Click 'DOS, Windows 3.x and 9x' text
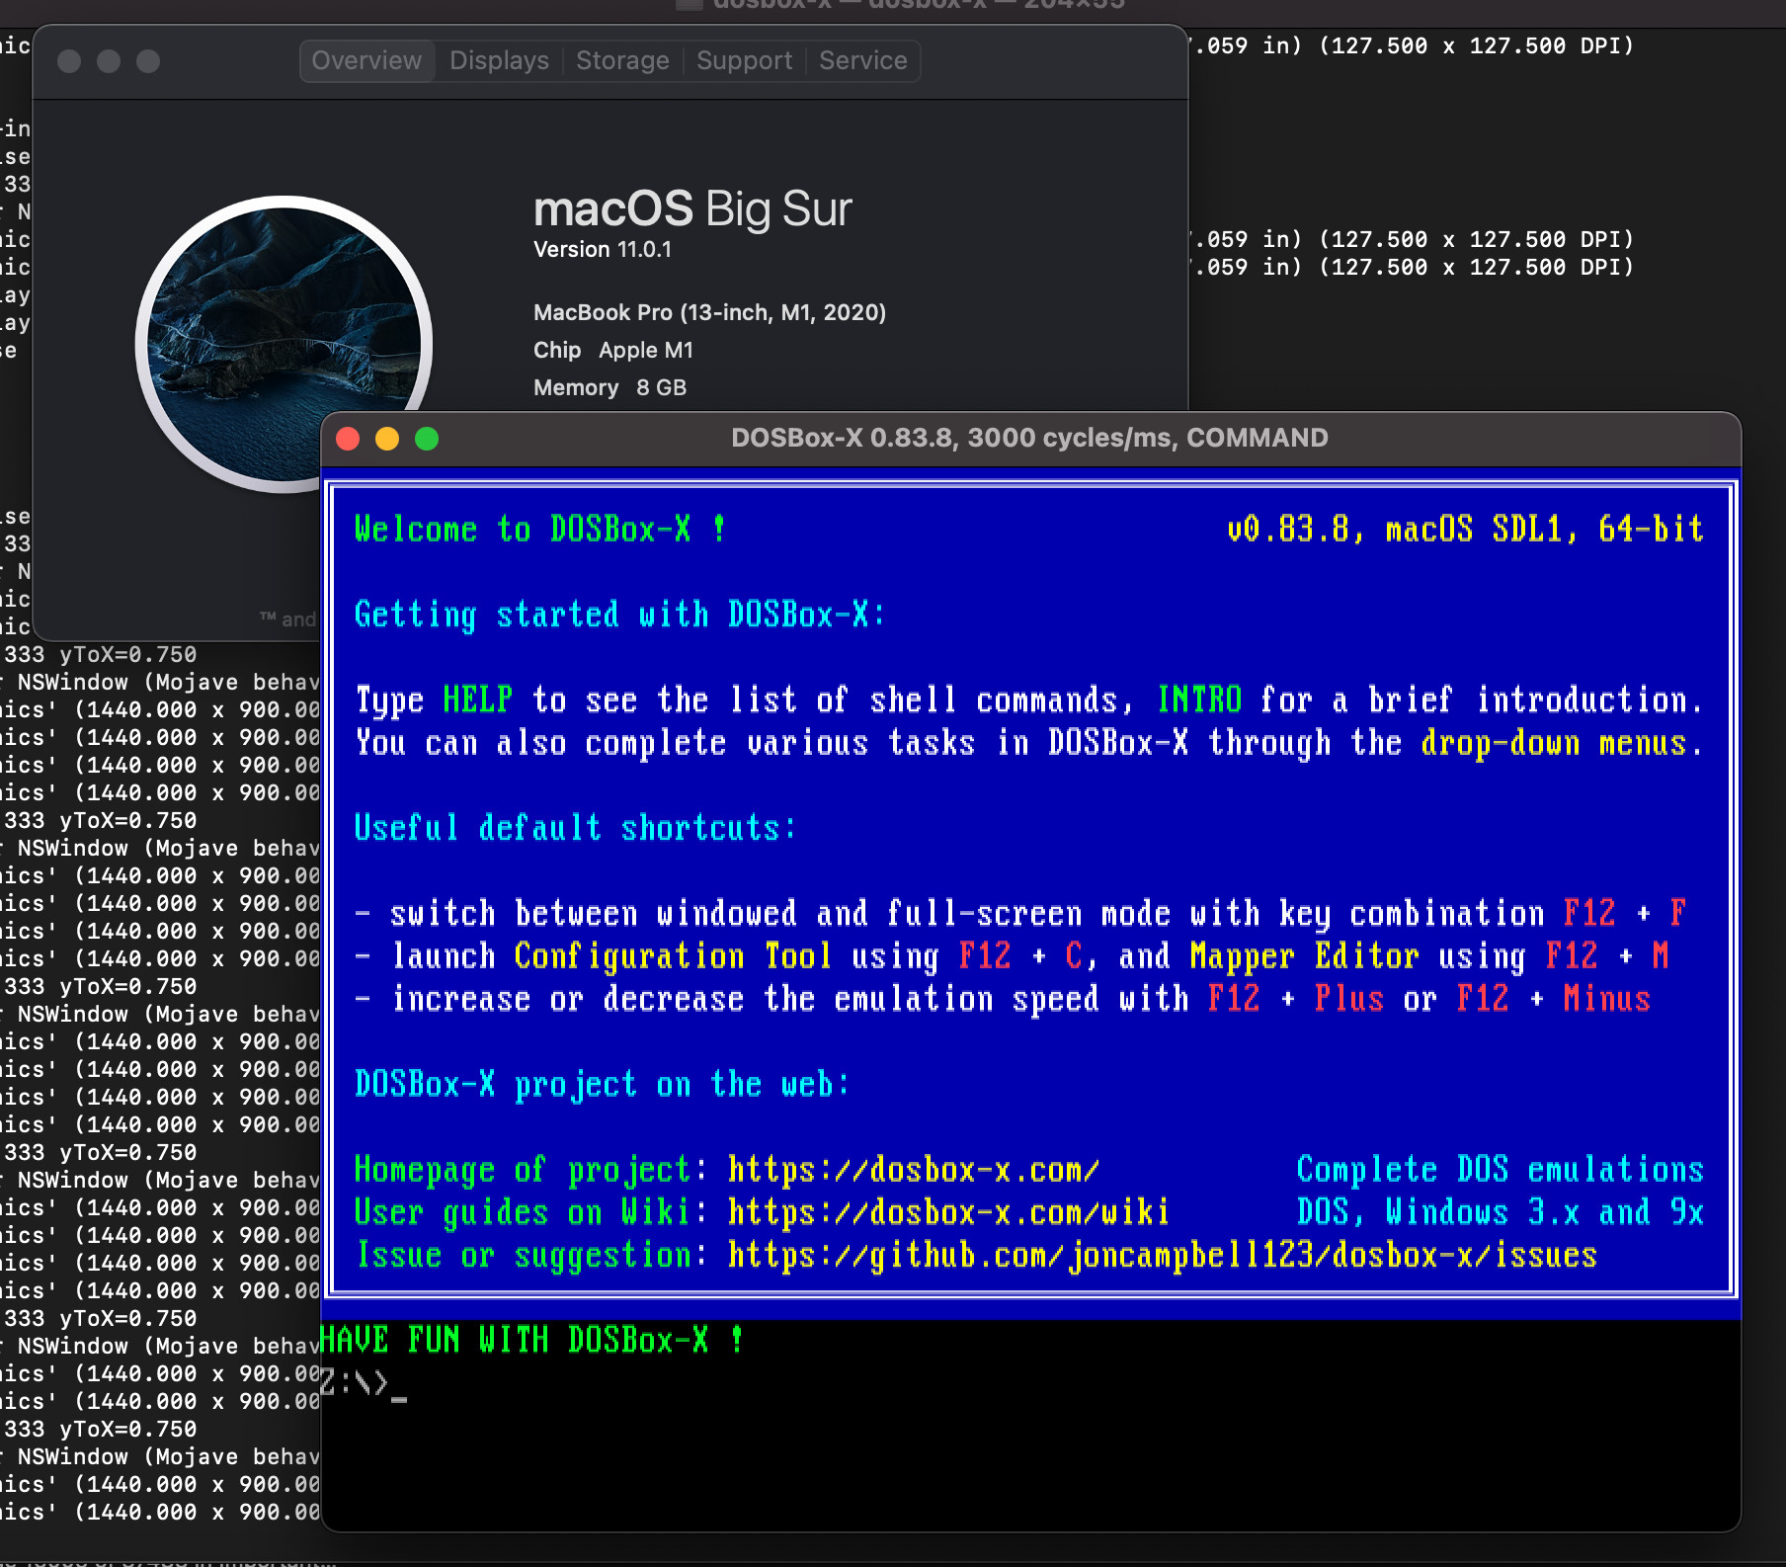Image resolution: width=1786 pixels, height=1567 pixels. [x=1501, y=1212]
